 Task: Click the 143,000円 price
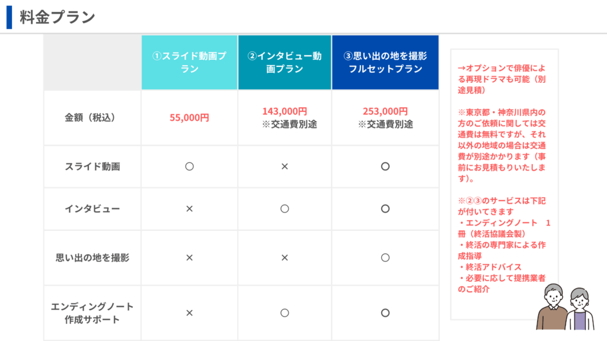[285, 111]
